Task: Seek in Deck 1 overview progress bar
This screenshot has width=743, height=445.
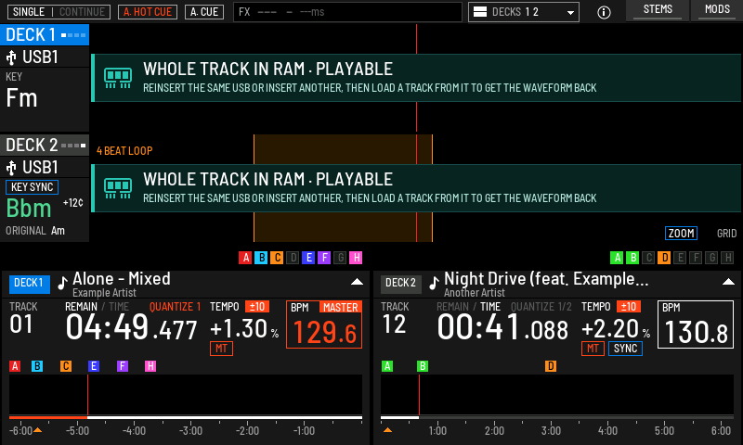Action: click(x=186, y=417)
